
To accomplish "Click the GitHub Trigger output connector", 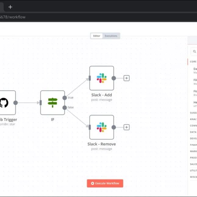I will (x=16, y=103).
